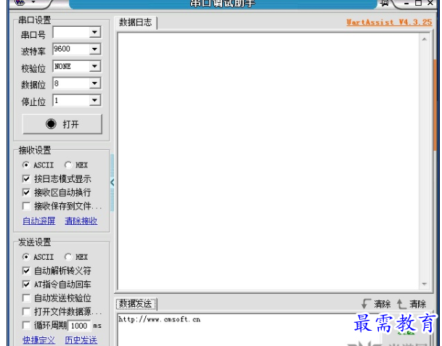Click the 清除接收 link
The height and width of the screenshot is (346, 442).
(81, 221)
